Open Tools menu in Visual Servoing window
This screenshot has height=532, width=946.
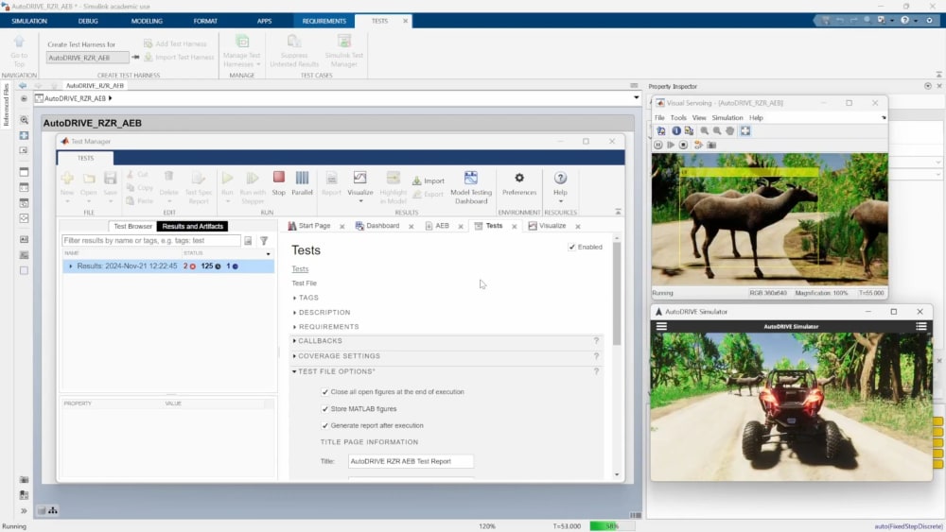678,118
